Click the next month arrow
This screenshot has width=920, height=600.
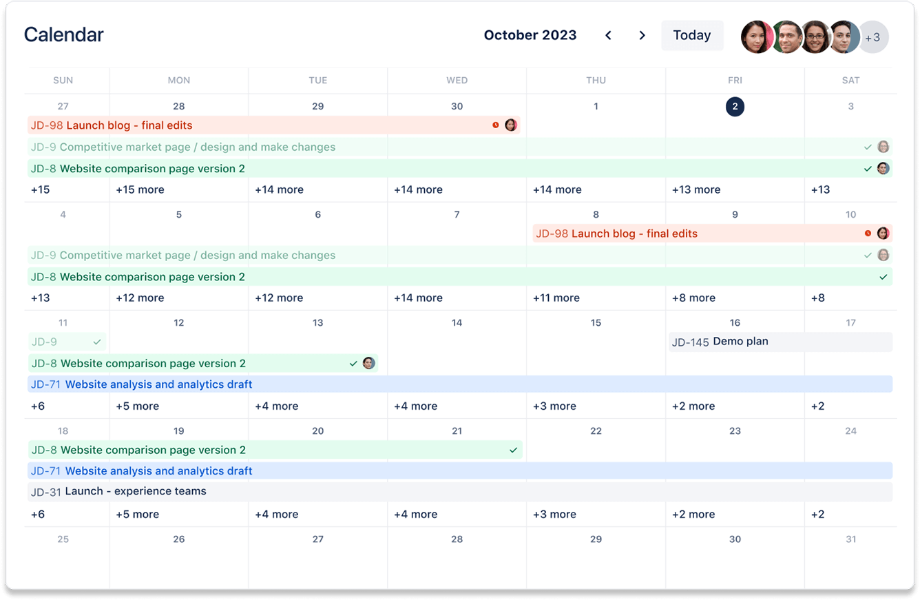pos(642,34)
